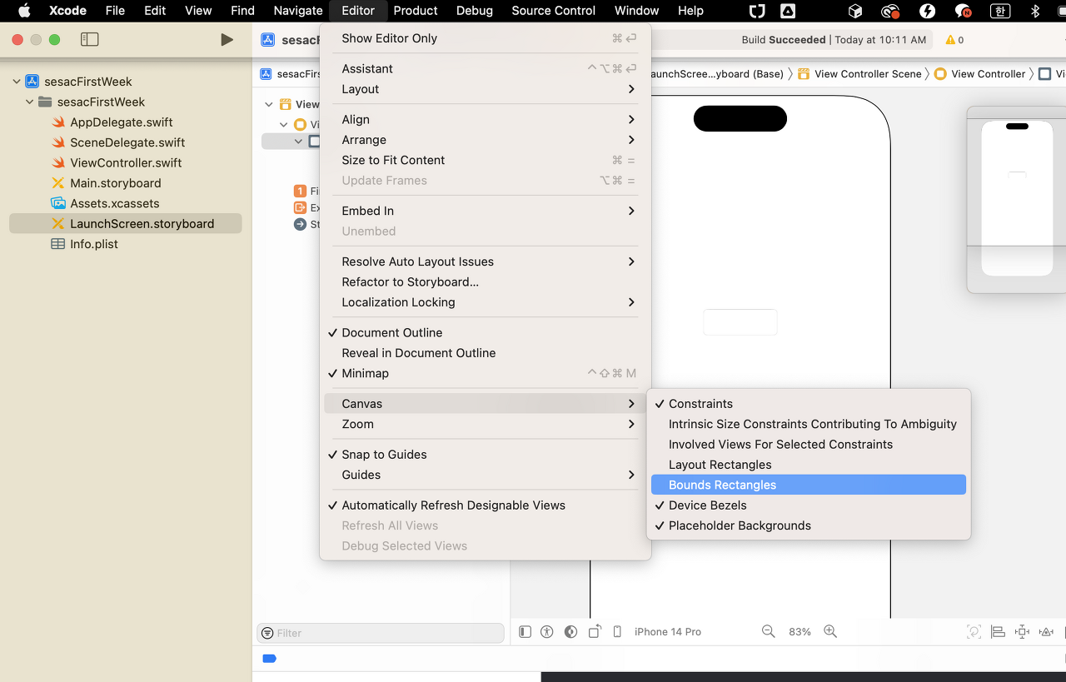Open the Add New Constraints icon
The height and width of the screenshot is (682, 1066).
coord(1023,631)
